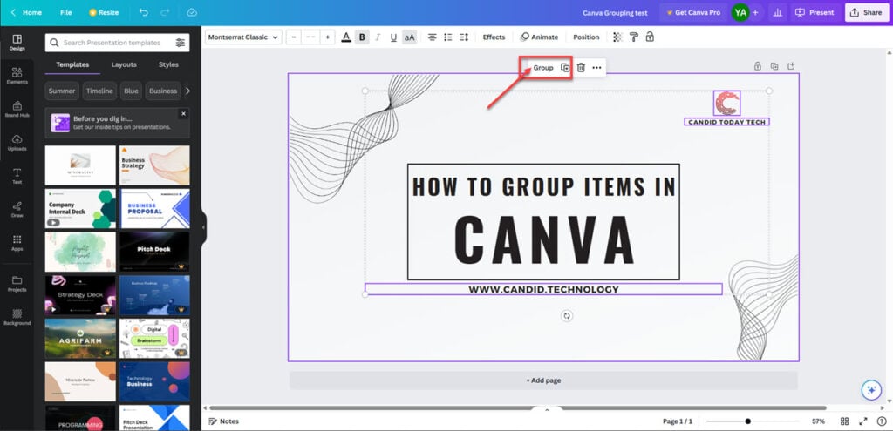Open the Uploads panel

[17, 143]
